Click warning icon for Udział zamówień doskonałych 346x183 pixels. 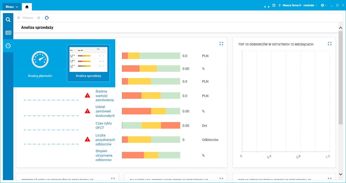pos(87,111)
